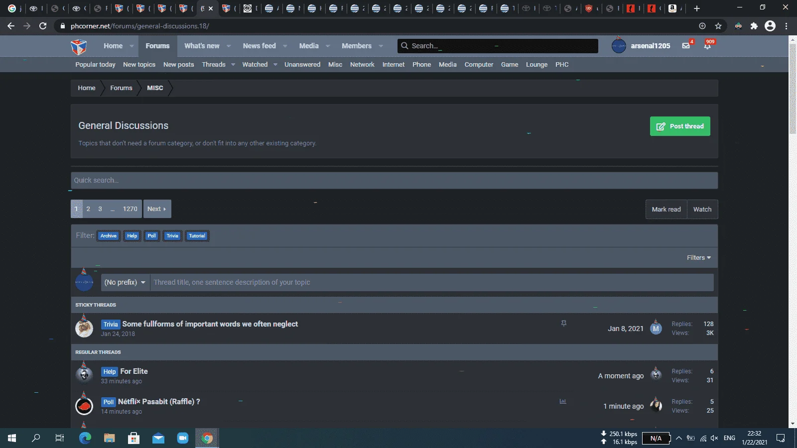Image resolution: width=797 pixels, height=448 pixels.
Task: Open Microsoft Edge from the taskbar
Action: pos(85,438)
